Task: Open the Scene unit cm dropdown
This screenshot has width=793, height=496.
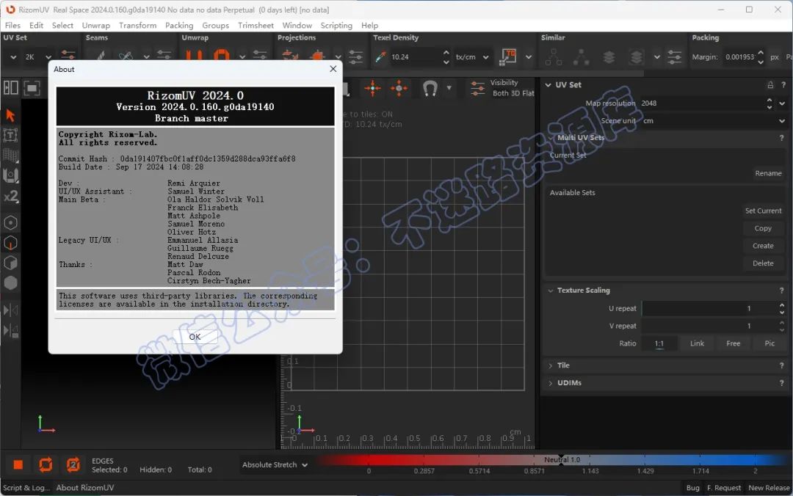Action: pos(713,121)
